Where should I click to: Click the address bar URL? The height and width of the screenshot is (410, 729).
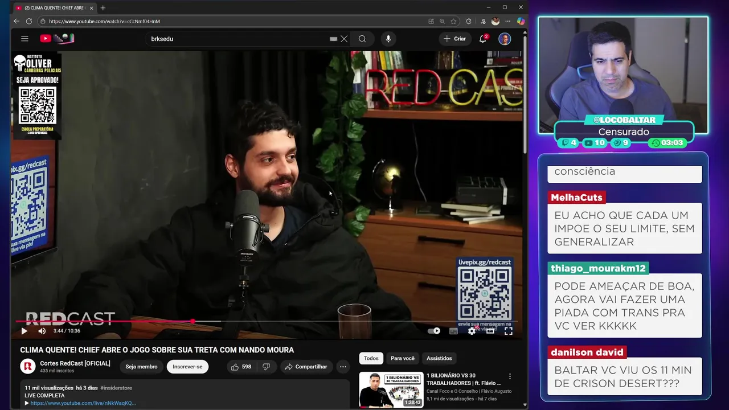pyautogui.click(x=104, y=21)
